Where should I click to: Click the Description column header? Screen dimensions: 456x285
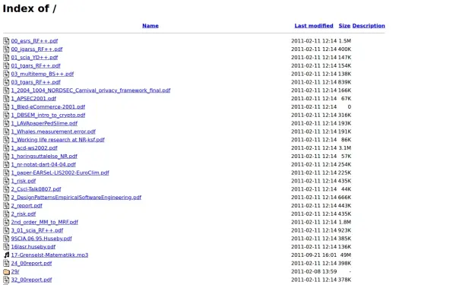369,26
